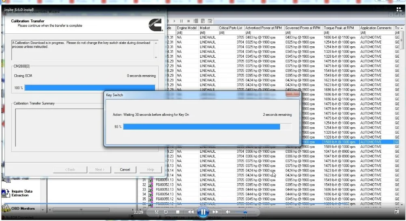
Task: Open the Critical Parts List (All) filter
Action: coord(231,32)
